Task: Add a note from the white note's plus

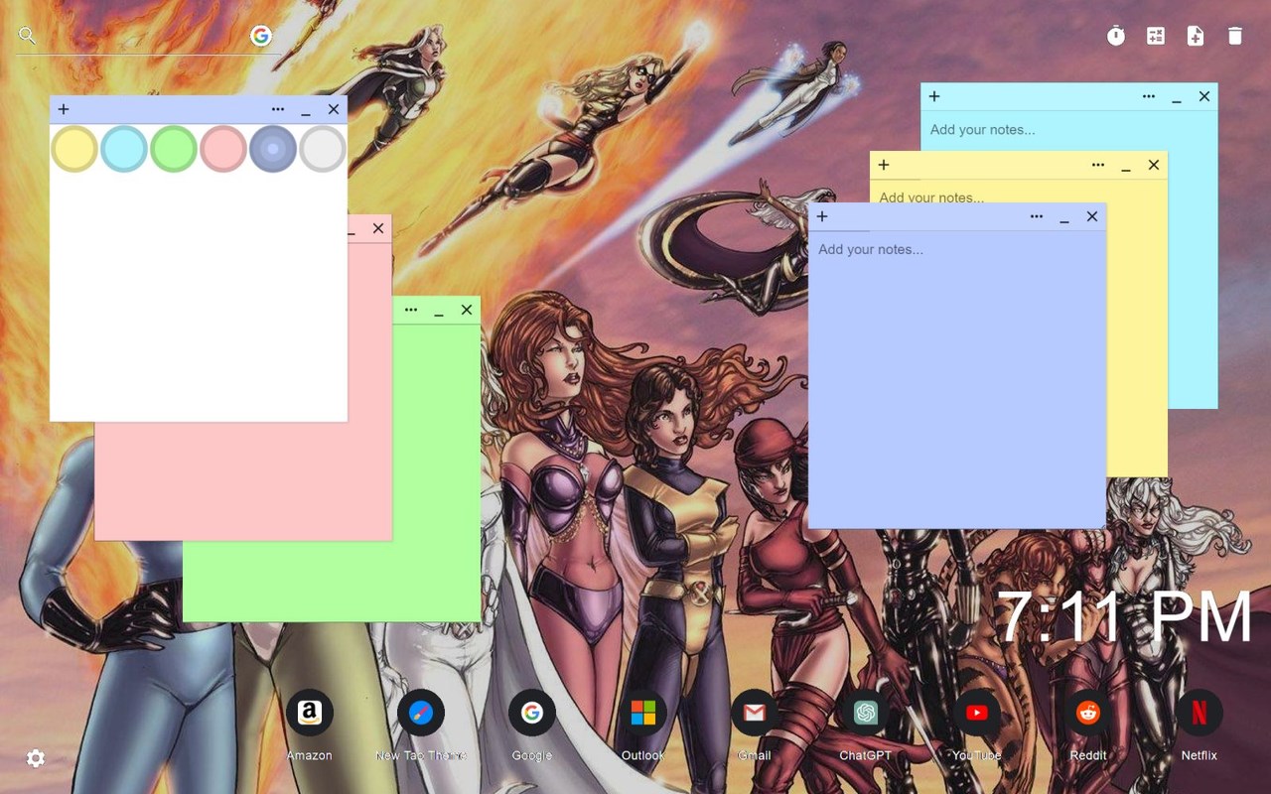Action: pyautogui.click(x=64, y=109)
